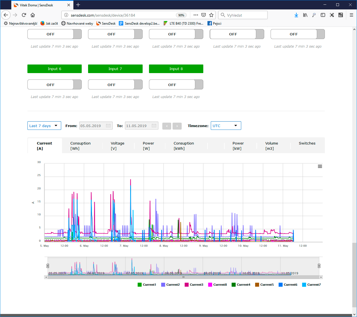Toggle Current3 series via legend swatch
Screen dimensions: 357x317
(x=187, y=285)
